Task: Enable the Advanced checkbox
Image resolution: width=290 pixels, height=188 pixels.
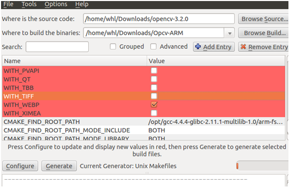Action: [x=154, y=47]
